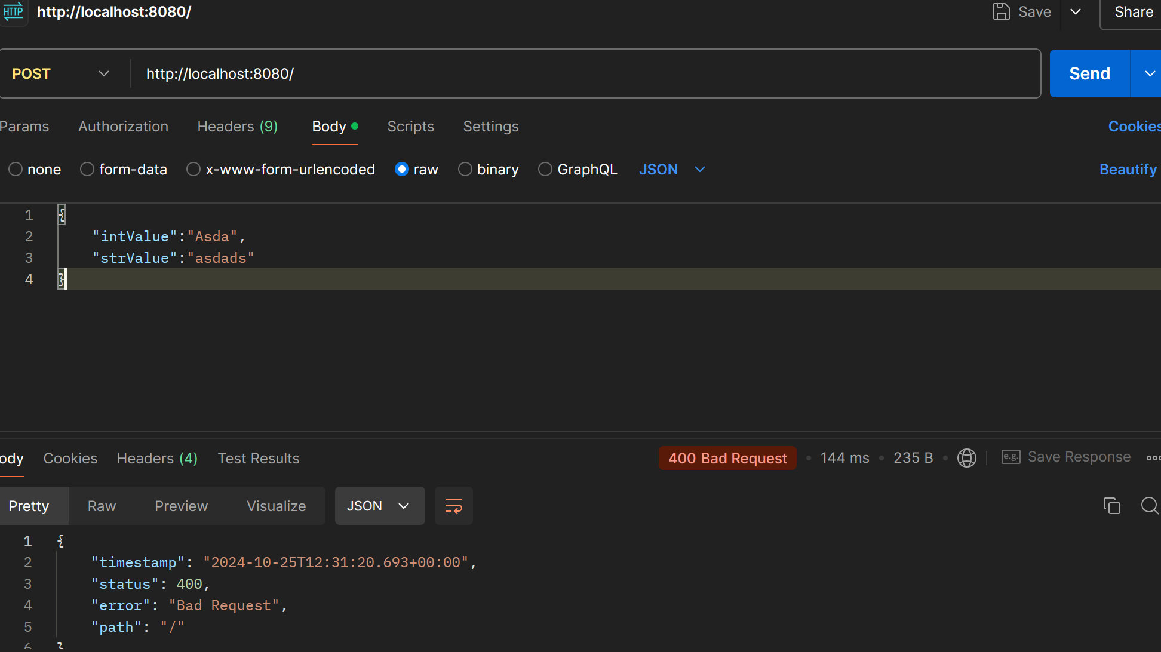Image resolution: width=1161 pixels, height=652 pixels.
Task: Click the network globe icon
Action: [x=967, y=458]
